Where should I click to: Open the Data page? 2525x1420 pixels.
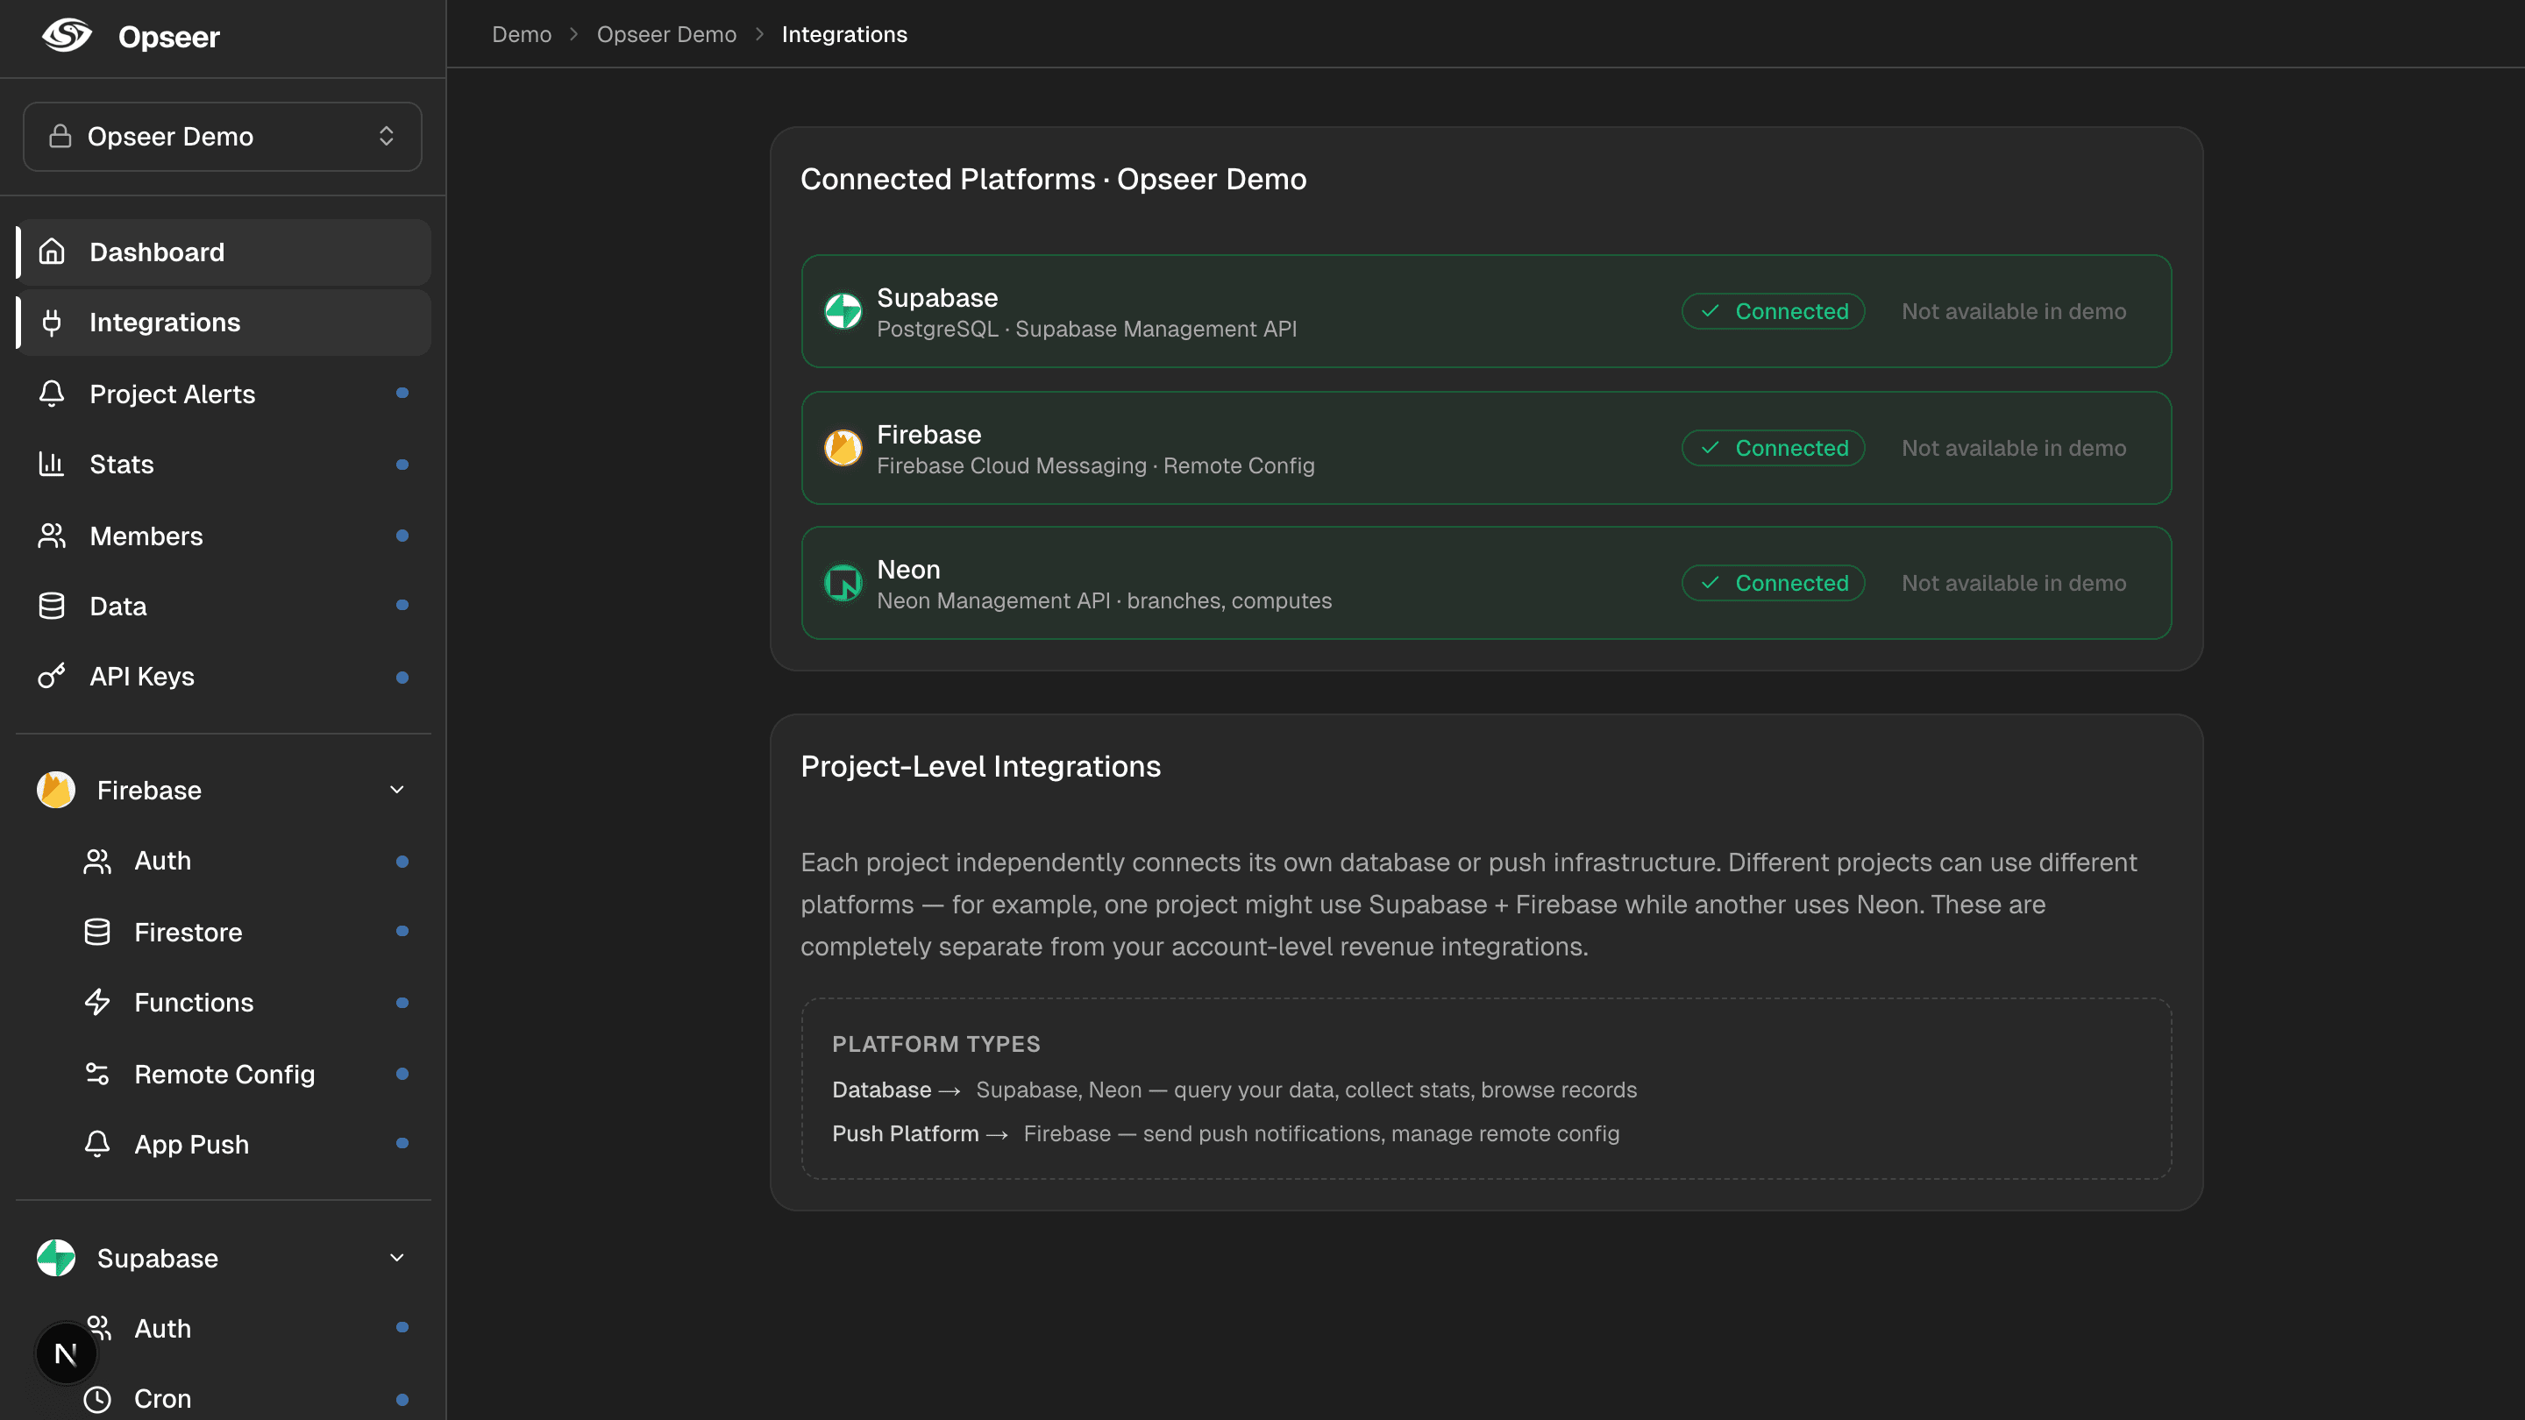[224, 607]
